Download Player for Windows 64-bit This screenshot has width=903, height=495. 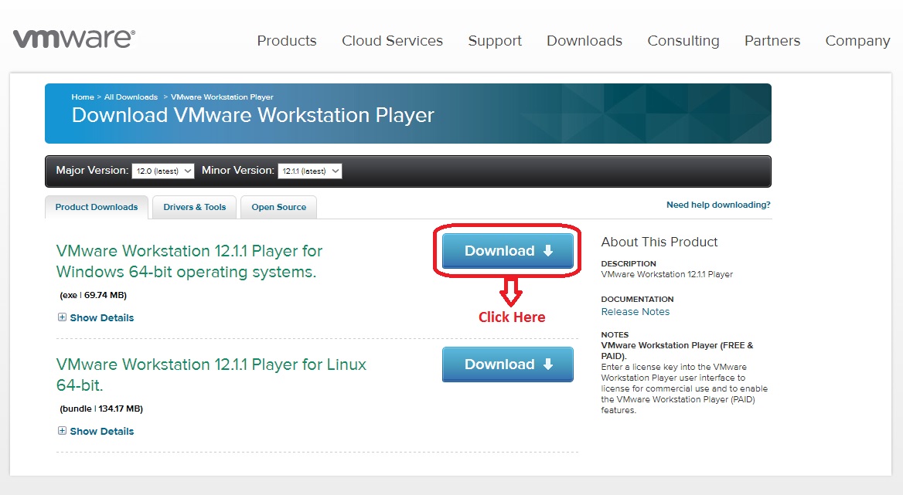pyautogui.click(x=507, y=251)
